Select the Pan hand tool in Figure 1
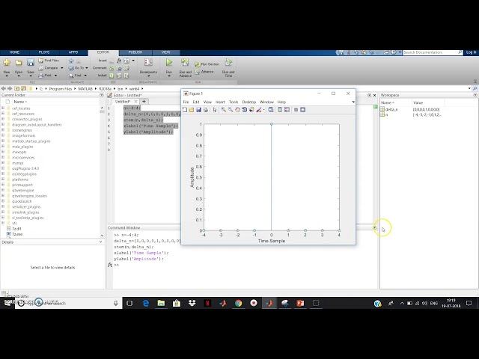The width and height of the screenshot is (479, 359). point(237,110)
